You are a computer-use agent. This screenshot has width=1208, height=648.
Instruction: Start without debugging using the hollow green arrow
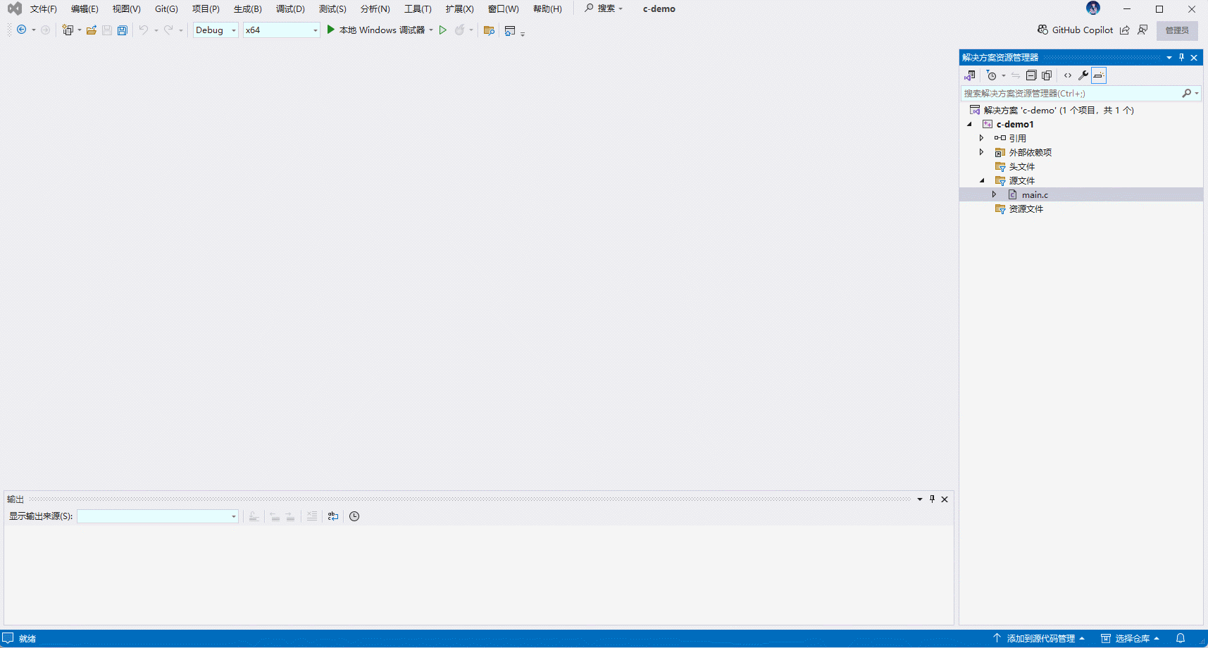tap(443, 30)
